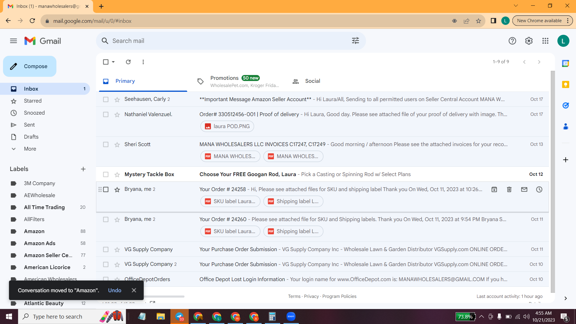The width and height of the screenshot is (576, 324).
Task: Open Gmail Support help icon
Action: (512, 41)
